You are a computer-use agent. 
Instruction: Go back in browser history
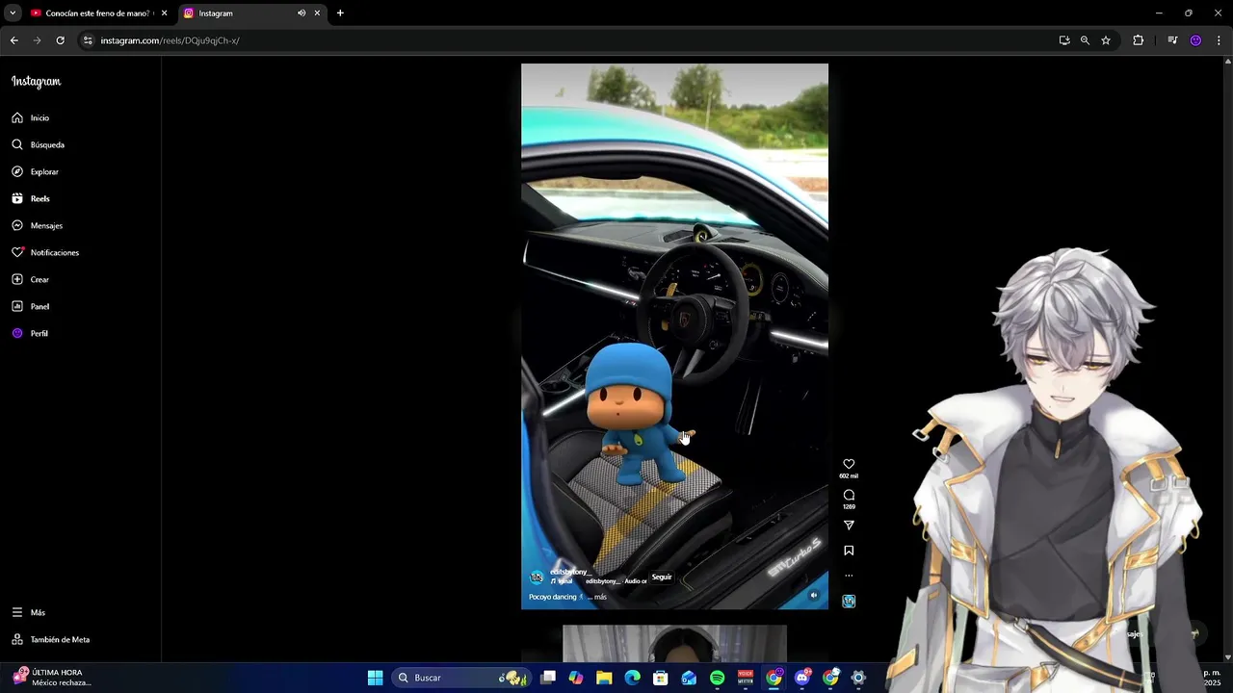pyautogui.click(x=13, y=40)
